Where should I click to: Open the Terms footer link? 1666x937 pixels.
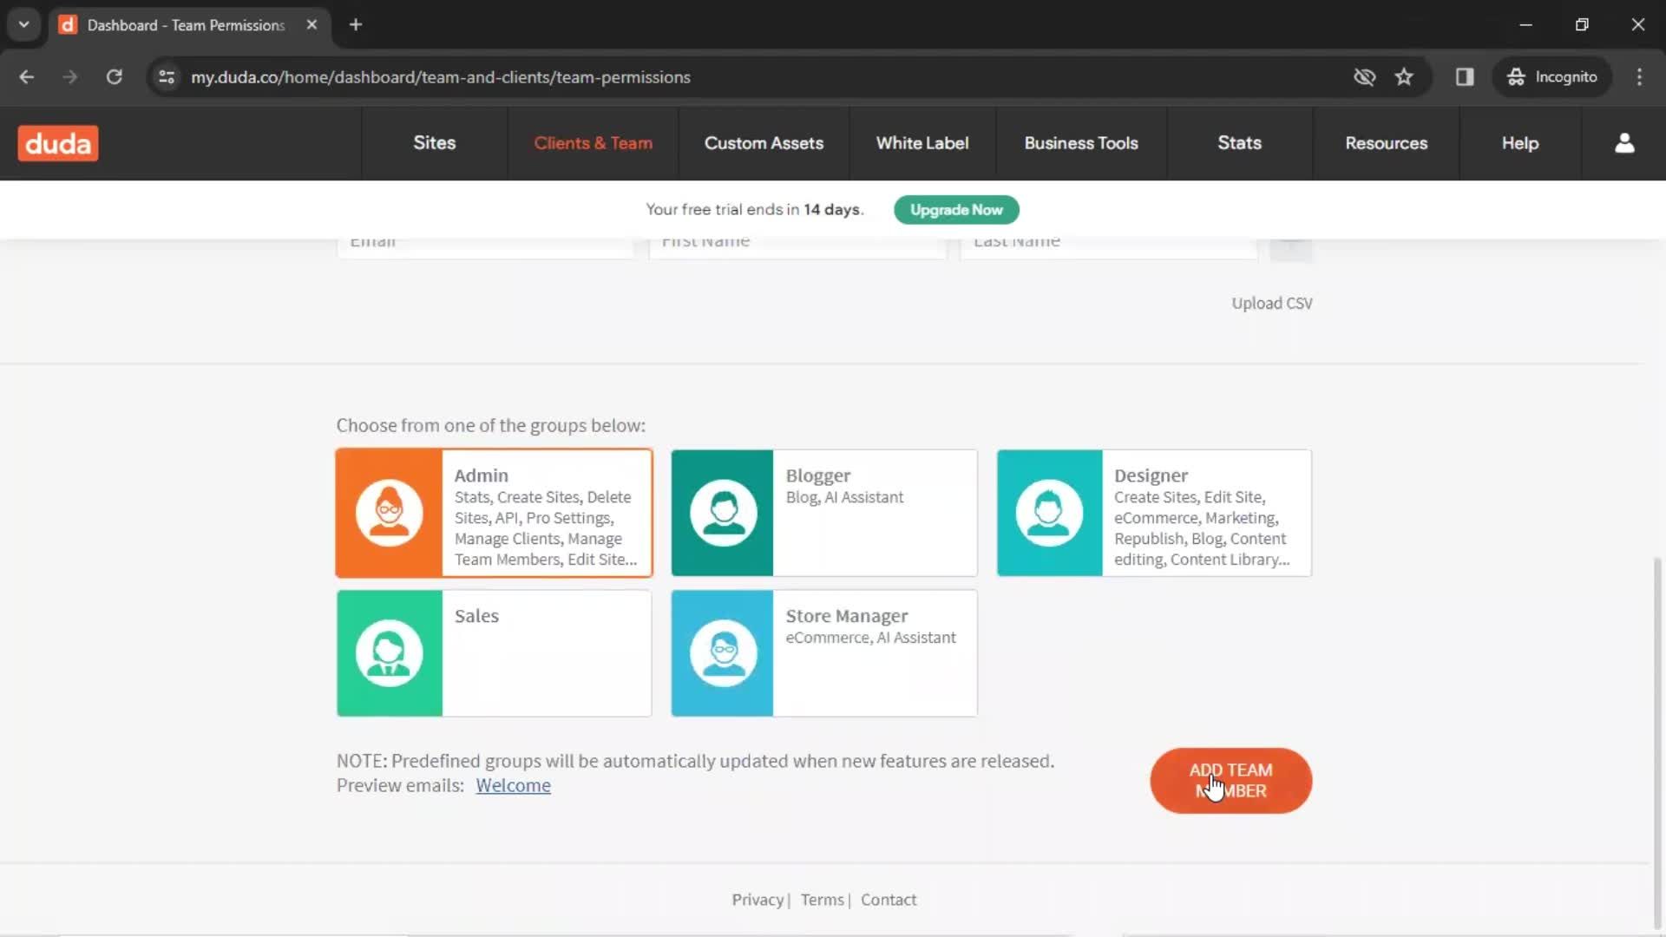coord(822,900)
